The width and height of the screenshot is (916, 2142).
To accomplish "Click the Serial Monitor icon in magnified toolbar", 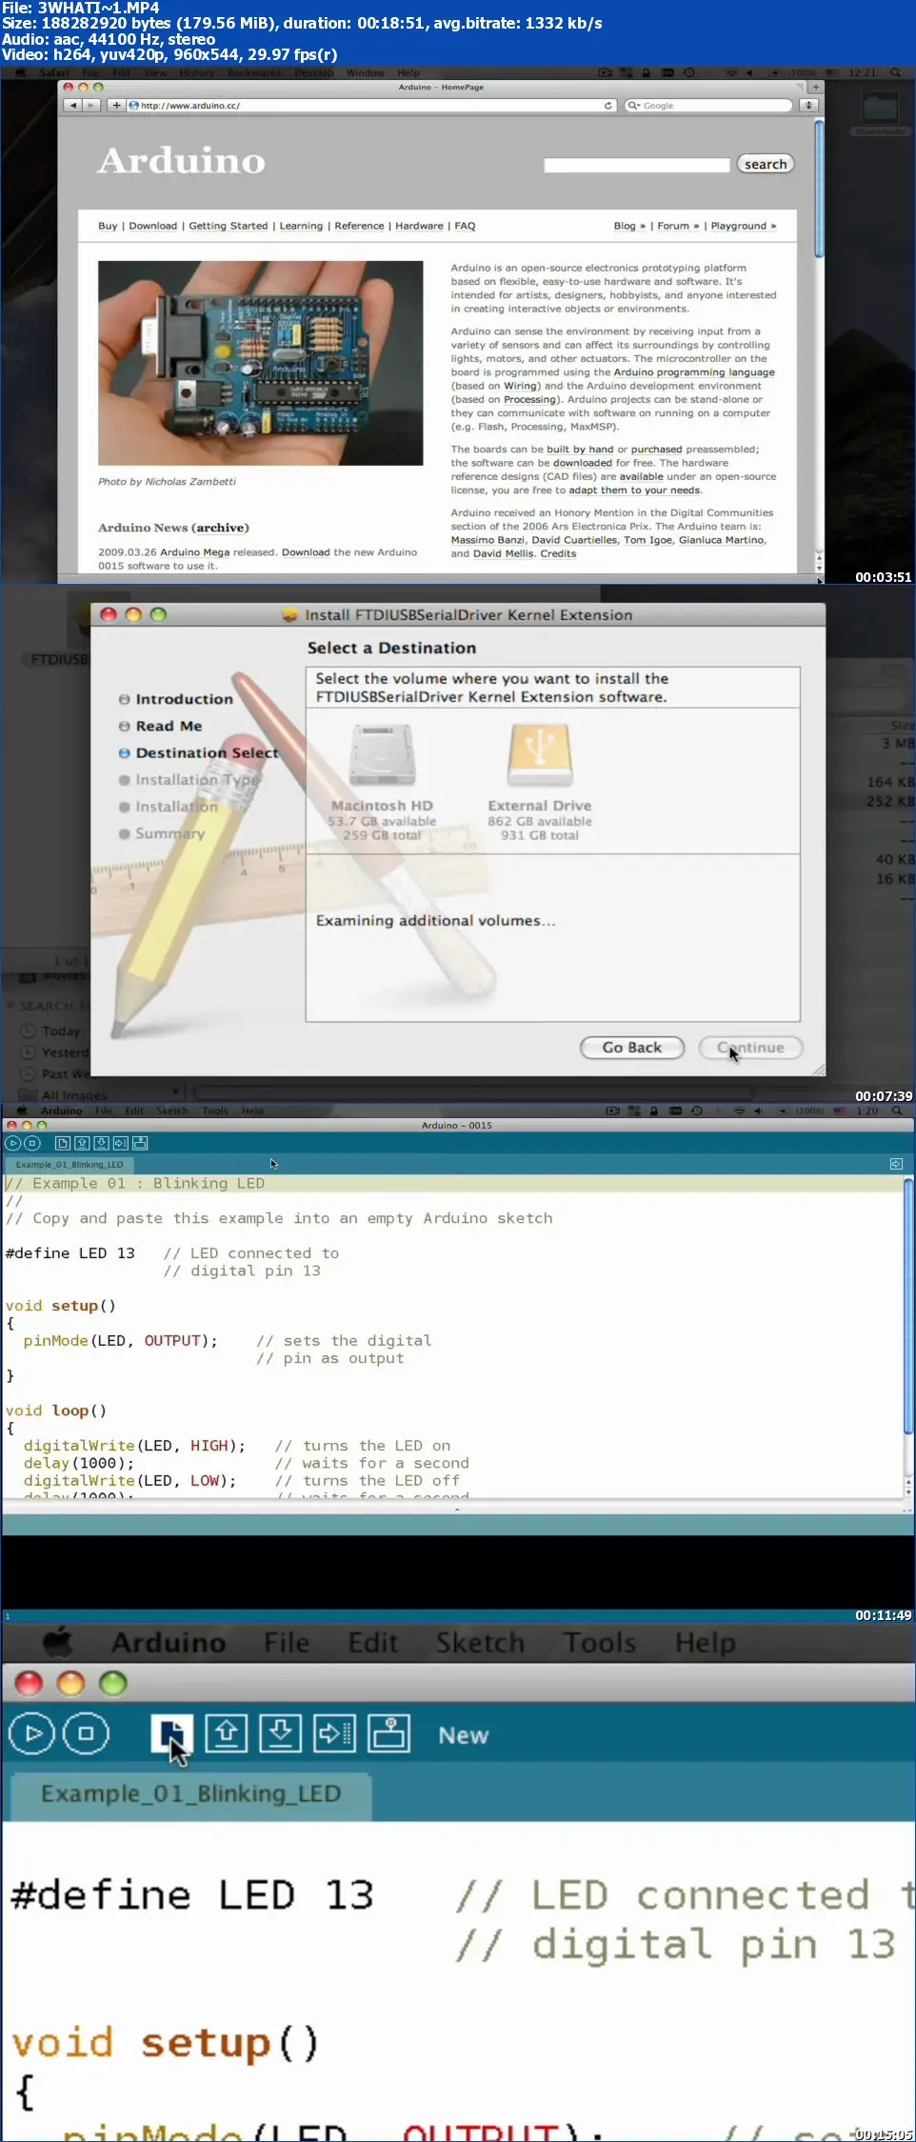I will (389, 1733).
